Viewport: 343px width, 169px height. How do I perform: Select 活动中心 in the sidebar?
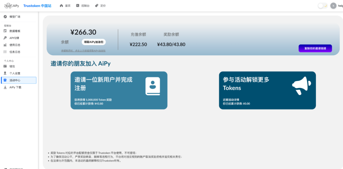tap(19, 80)
